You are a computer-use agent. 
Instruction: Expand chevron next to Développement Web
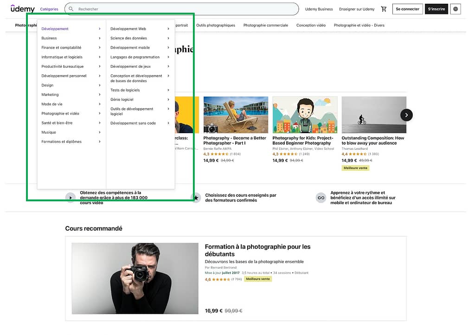[168, 29]
